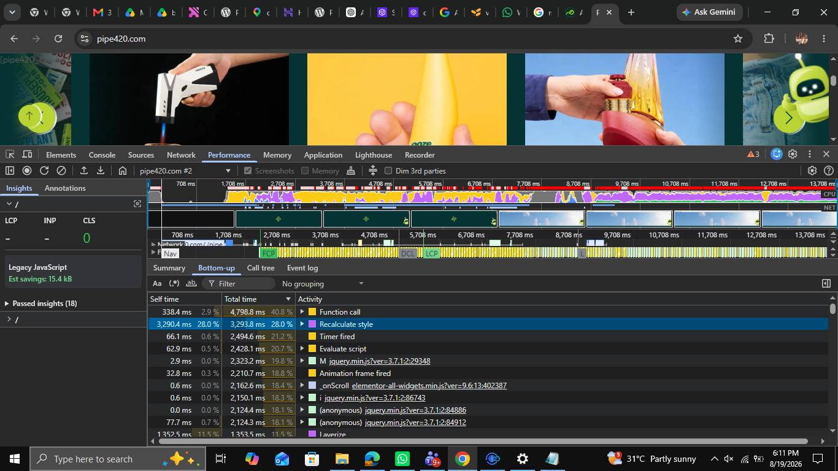This screenshot has width=838, height=471.
Task: Enable the Memory checkbox
Action: [x=305, y=170]
